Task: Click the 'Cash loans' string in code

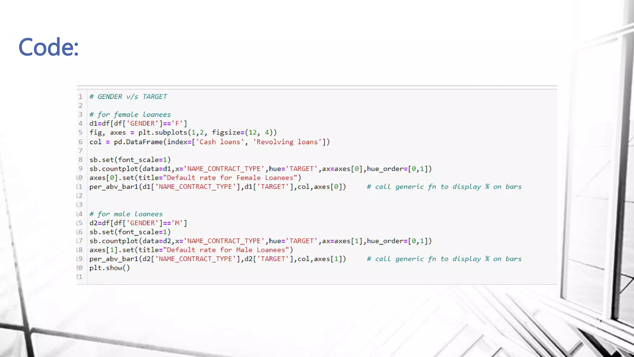Action: click(220, 142)
